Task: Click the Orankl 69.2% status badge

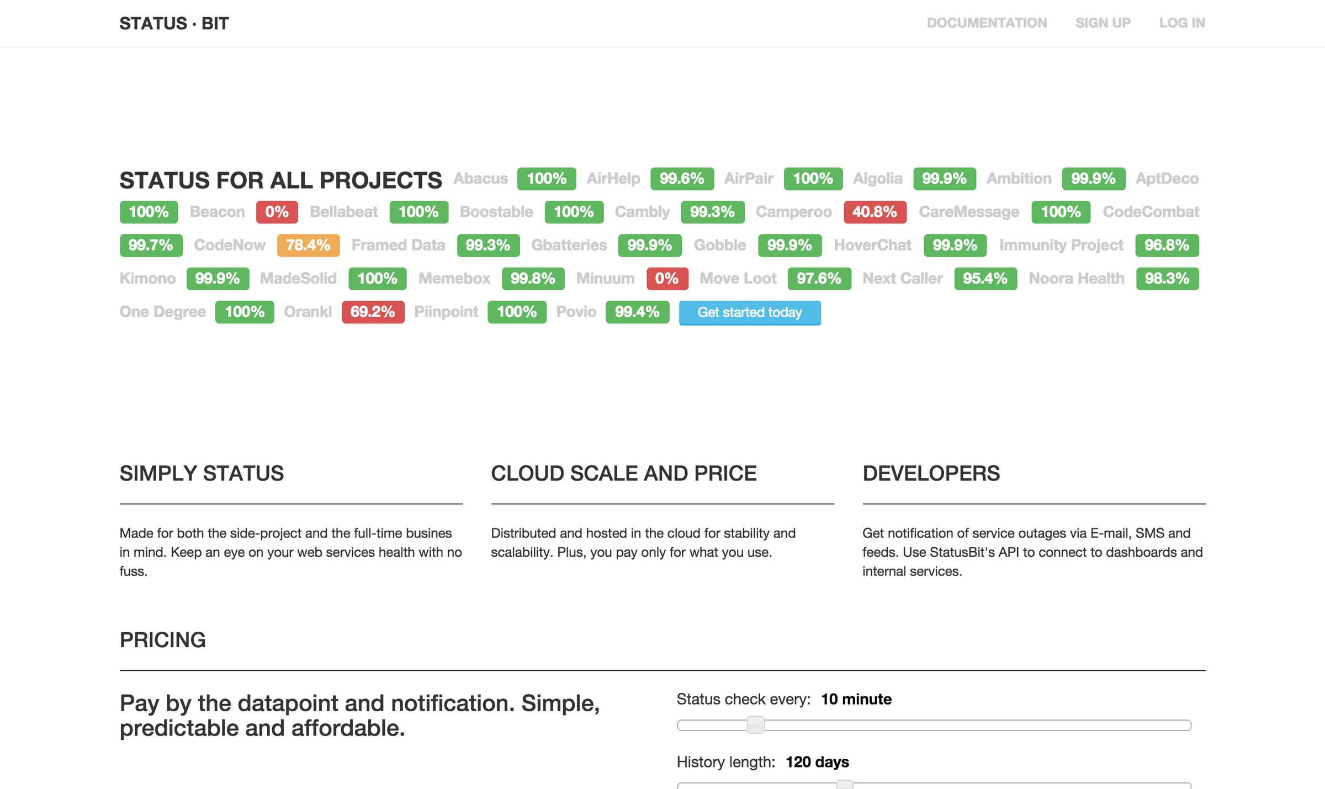Action: tap(373, 312)
